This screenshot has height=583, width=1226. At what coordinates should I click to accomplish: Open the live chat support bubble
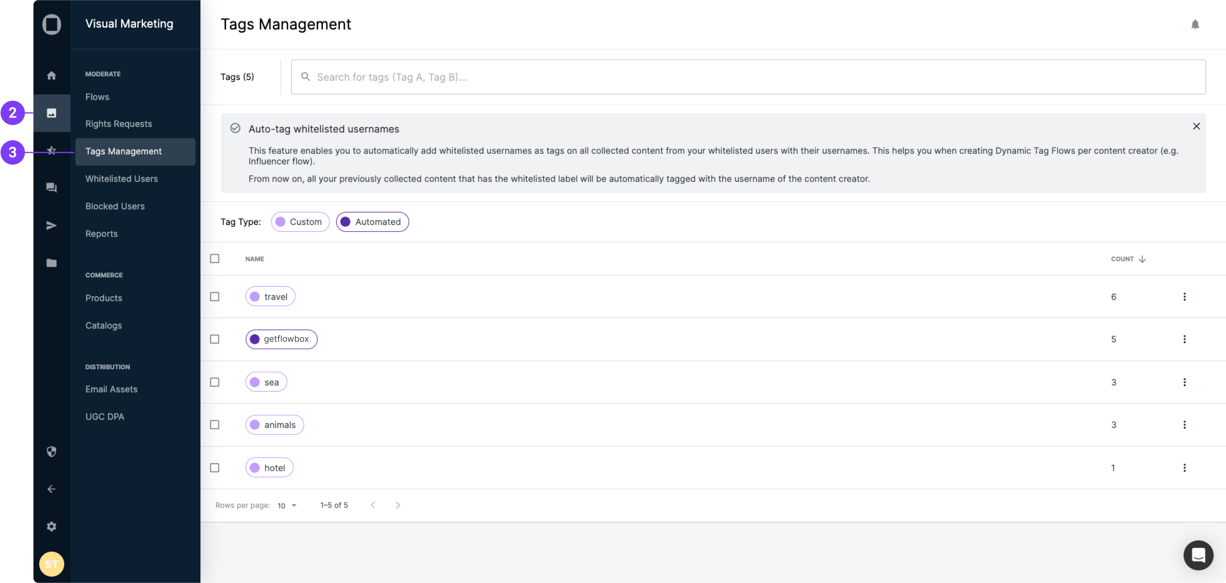click(1198, 555)
